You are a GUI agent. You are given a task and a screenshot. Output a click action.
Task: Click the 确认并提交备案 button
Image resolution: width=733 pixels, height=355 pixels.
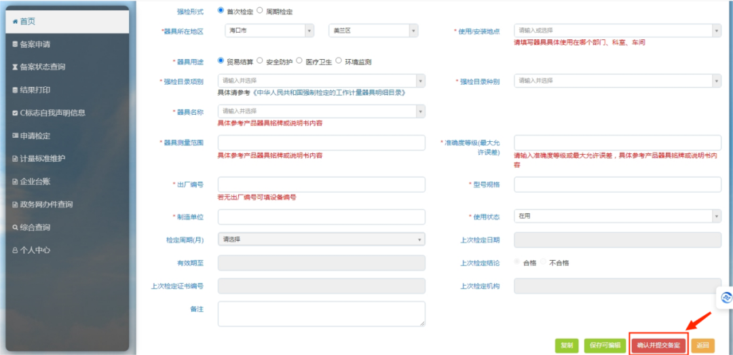point(658,345)
